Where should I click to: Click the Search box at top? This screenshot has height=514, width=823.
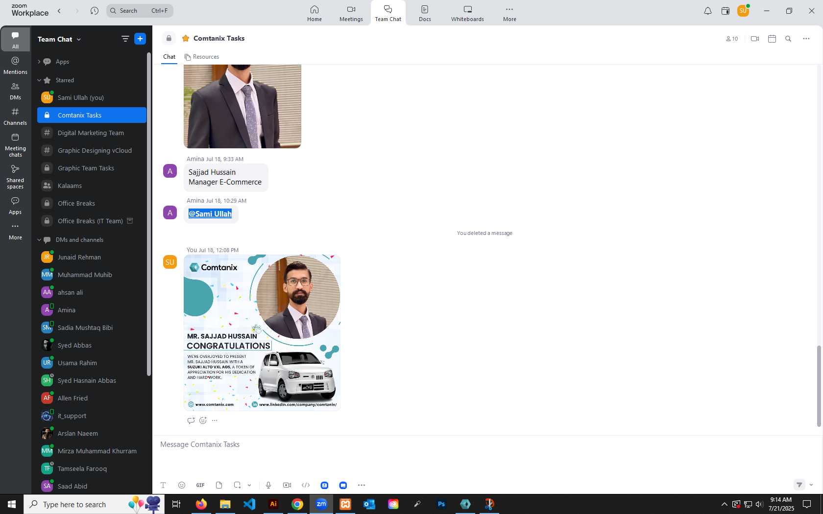[140, 11]
